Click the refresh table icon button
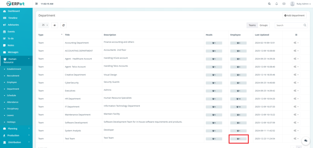 pos(63,25)
